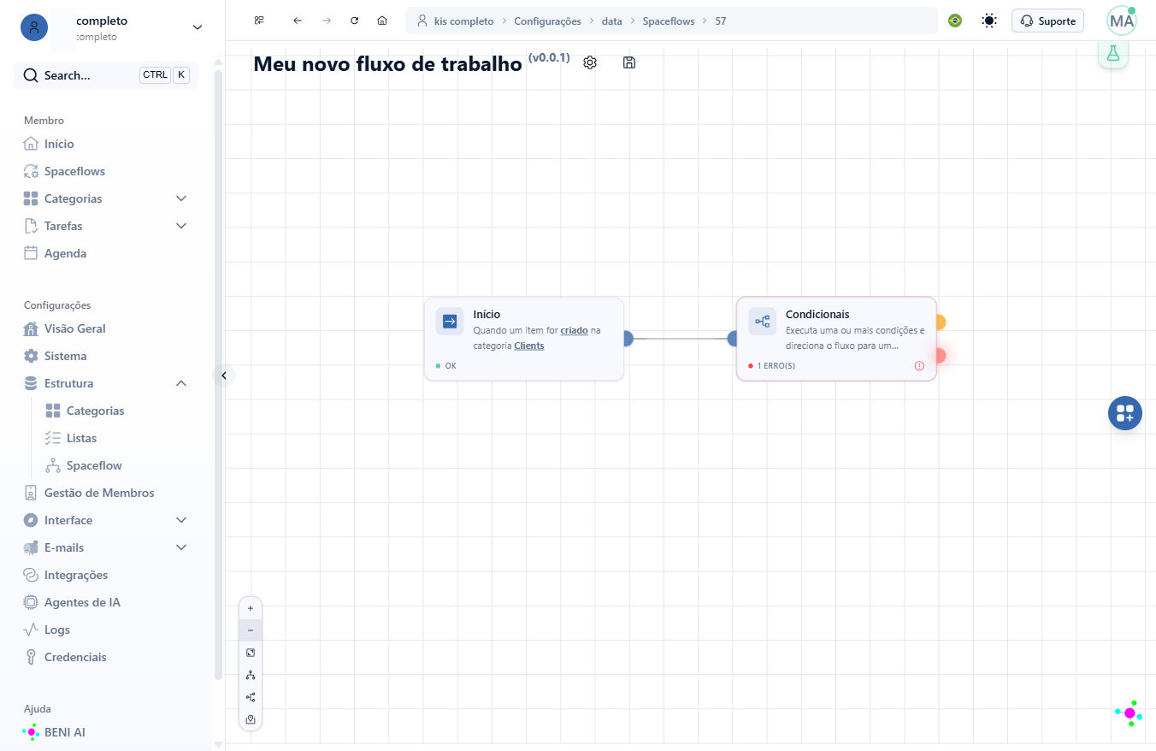Click the Configurações breadcrumb

tap(547, 21)
